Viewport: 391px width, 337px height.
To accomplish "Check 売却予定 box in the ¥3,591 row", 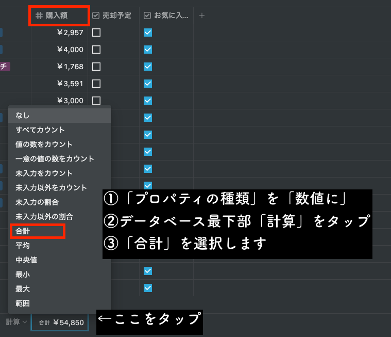I will 96,84.
